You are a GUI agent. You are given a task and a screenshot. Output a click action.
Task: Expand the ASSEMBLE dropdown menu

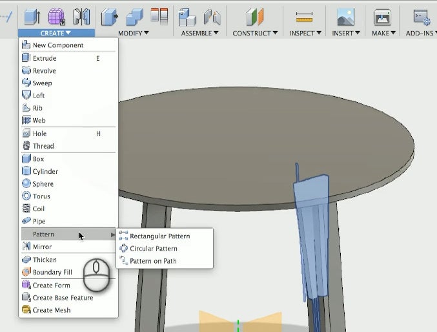pos(199,33)
